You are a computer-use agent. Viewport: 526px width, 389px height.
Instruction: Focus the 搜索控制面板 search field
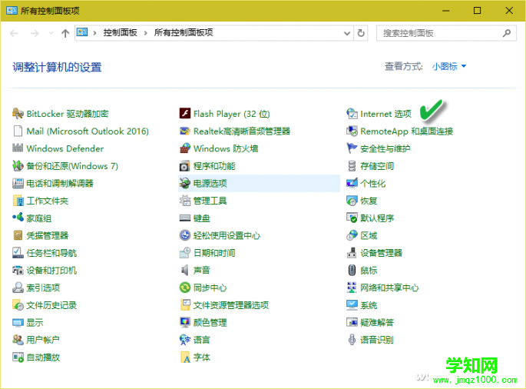[x=446, y=33]
